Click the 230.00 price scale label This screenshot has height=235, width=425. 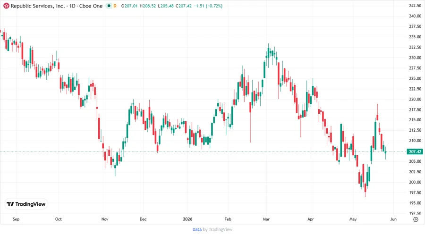click(415, 58)
